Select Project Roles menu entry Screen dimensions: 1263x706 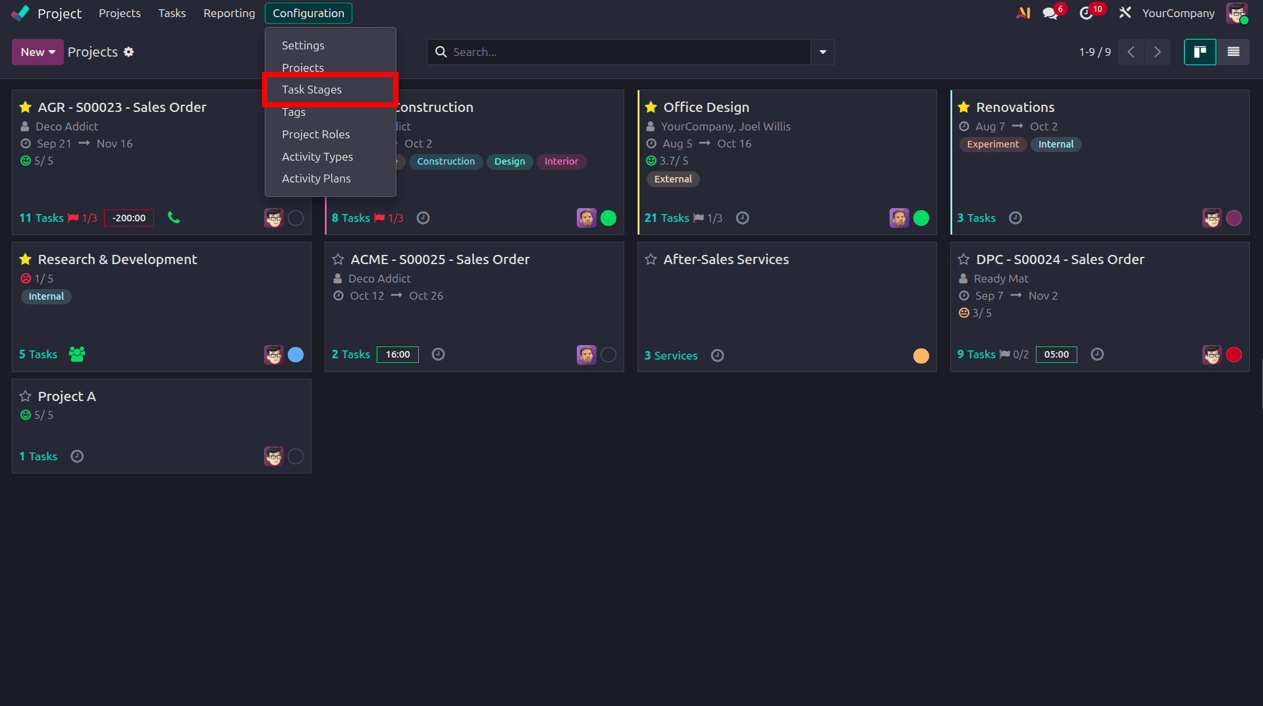click(x=331, y=134)
